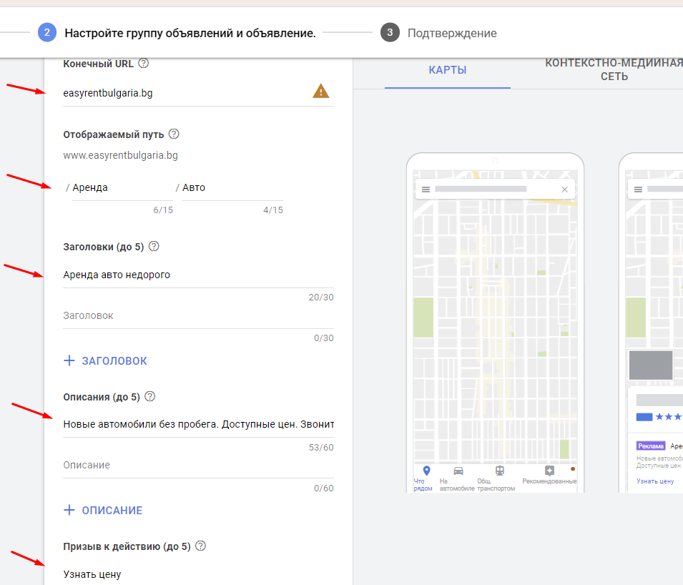Click the Реклама badge in the preview
The height and width of the screenshot is (585, 683).
pos(651,446)
